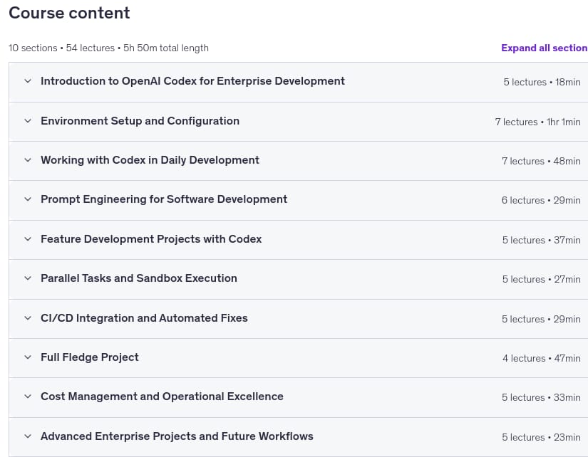Expand the Introduction to OpenAI Codex section chevron

28,81
